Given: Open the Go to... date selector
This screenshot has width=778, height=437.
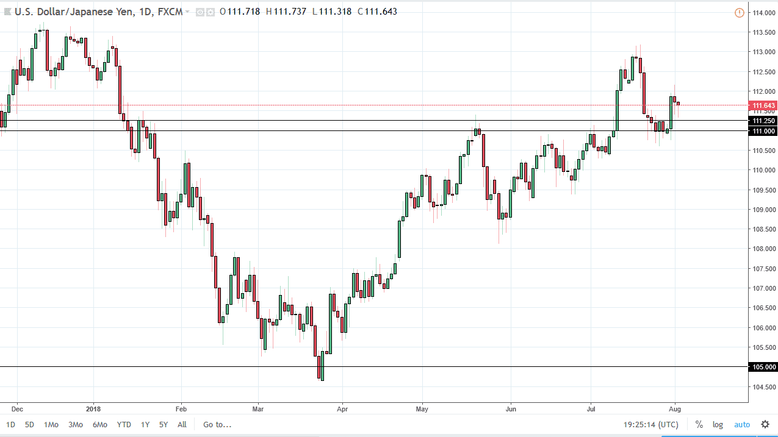Looking at the screenshot, I should click(217, 424).
